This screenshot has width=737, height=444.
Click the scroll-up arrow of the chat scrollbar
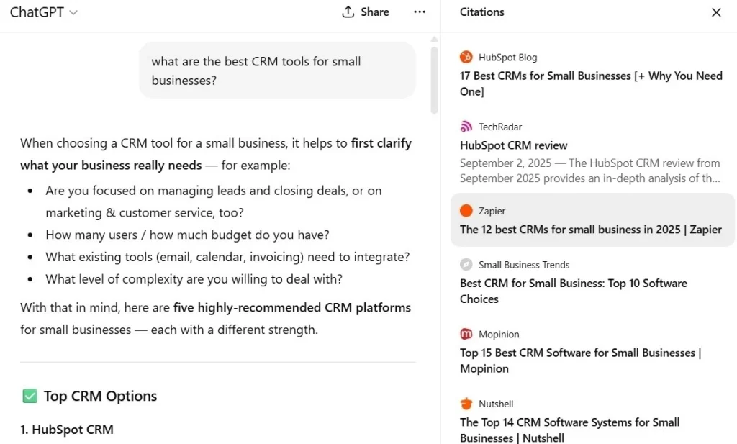[434, 40]
